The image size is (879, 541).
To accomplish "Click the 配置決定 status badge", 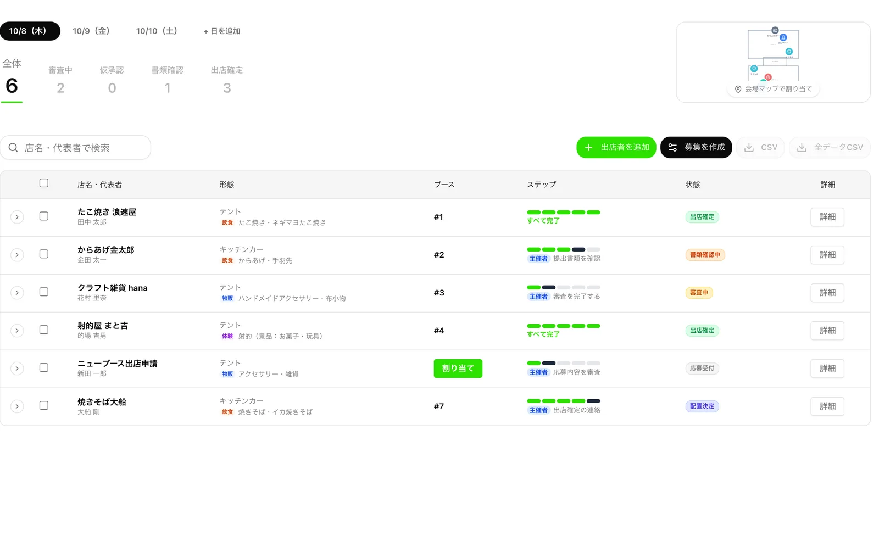I will click(x=702, y=406).
